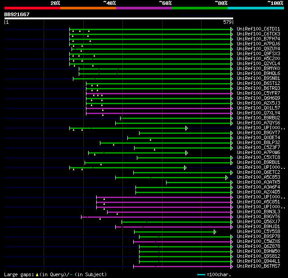Click the UniRef100_A7QYS6 label
Viewport: 288px width, 278px height.
[258, 123]
